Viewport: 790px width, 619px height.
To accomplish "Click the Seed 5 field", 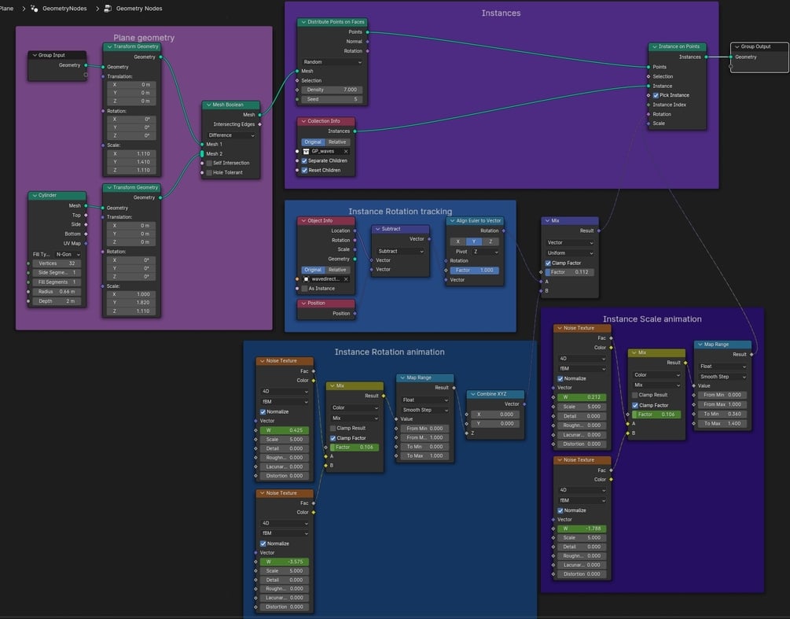I will tap(332, 99).
